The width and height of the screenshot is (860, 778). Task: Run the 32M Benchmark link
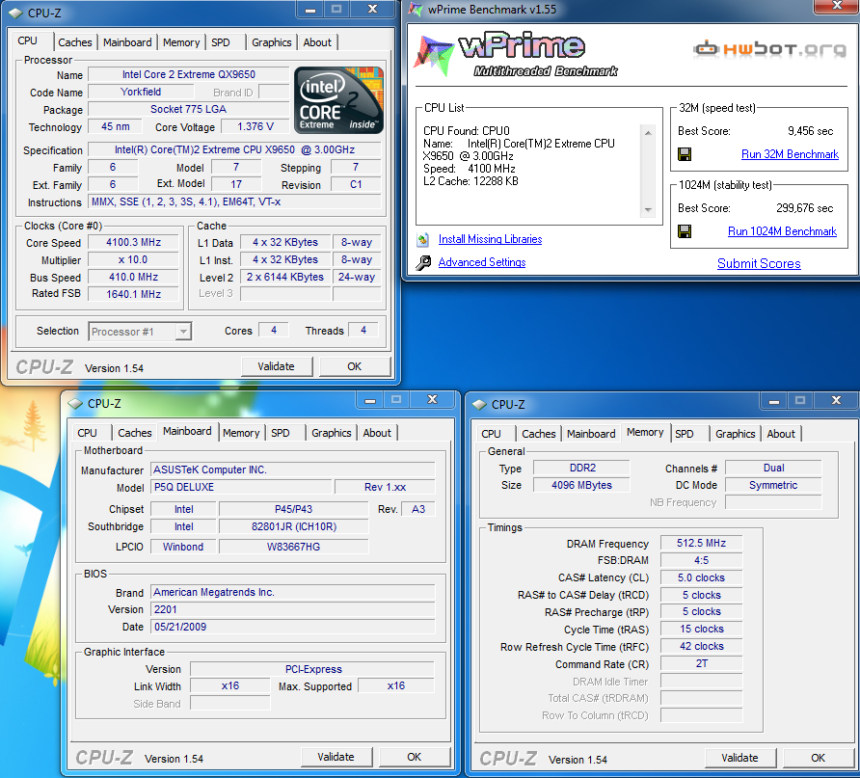pyautogui.click(x=790, y=154)
